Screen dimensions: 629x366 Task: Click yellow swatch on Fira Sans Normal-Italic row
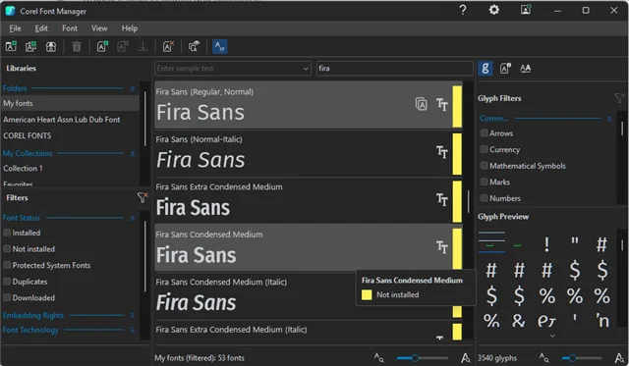pos(457,154)
